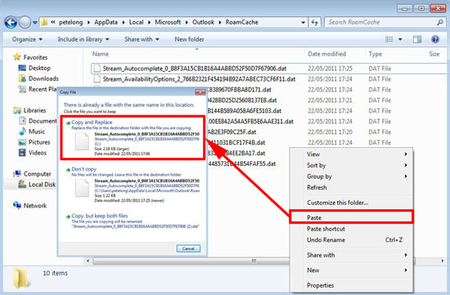The image size is (450, 295).
Task: Select Network in navigation pane
Action: pyautogui.click(x=29, y=206)
